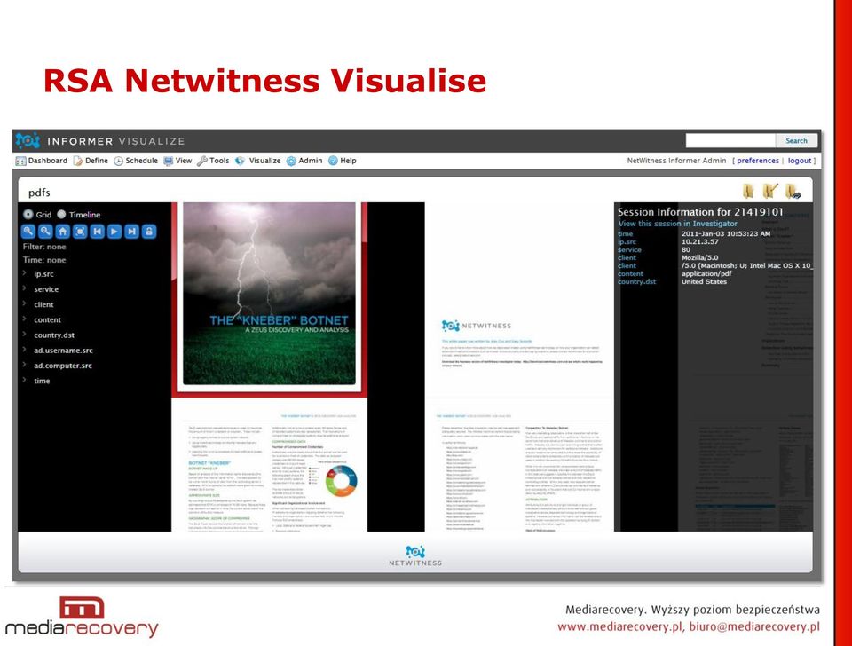852x646 pixels.
Task: Click the logout link
Action: click(800, 161)
